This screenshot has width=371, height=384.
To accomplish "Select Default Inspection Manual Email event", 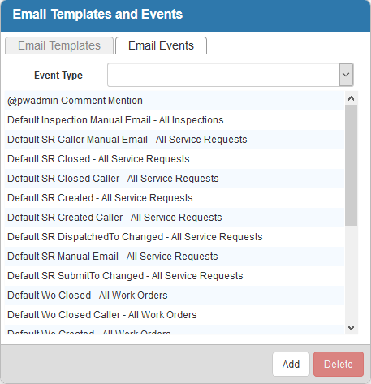I will (x=175, y=120).
